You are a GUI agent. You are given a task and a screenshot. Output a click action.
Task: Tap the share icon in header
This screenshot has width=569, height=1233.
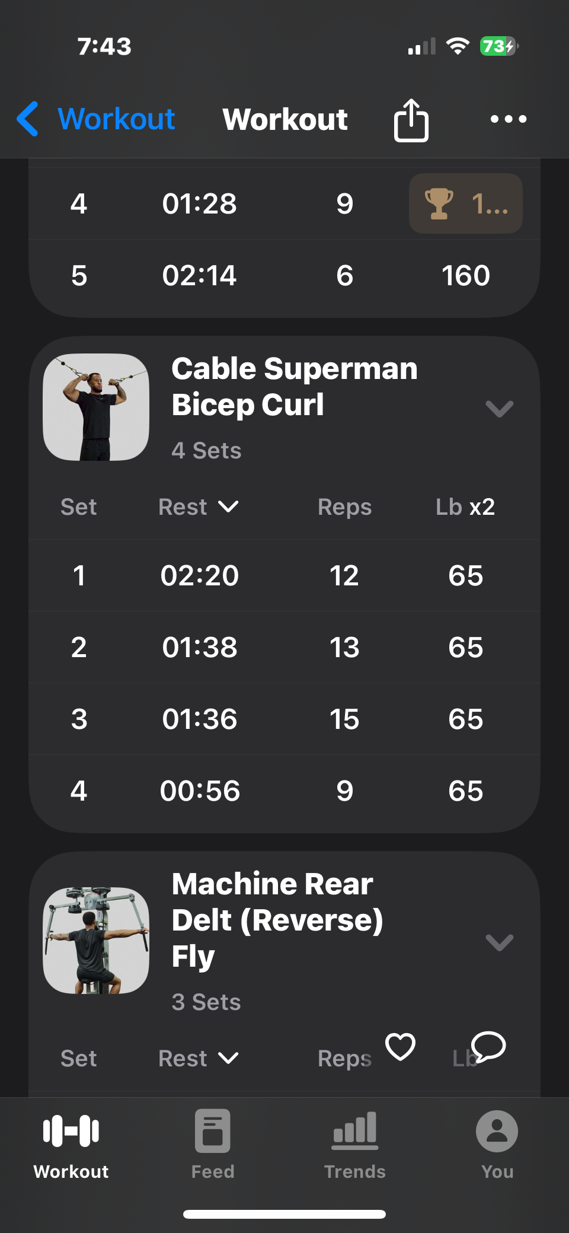(x=411, y=120)
